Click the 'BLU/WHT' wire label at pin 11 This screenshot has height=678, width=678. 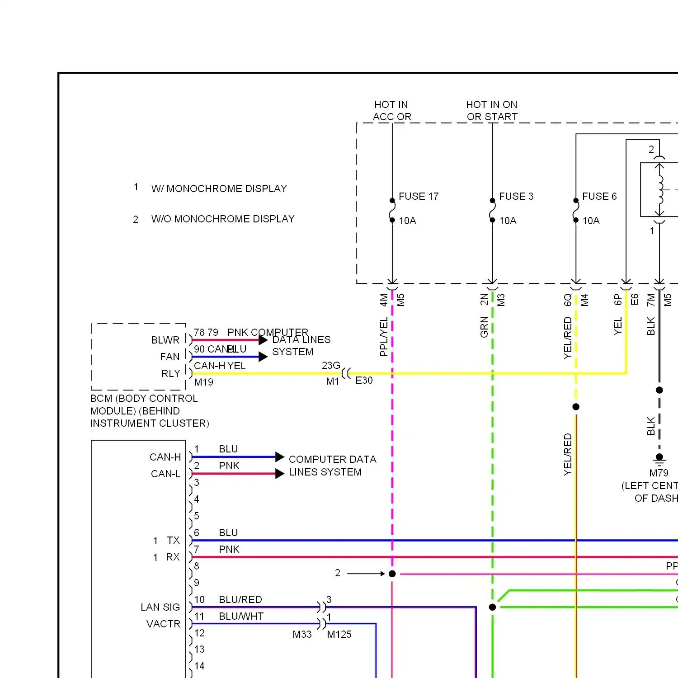pyautogui.click(x=241, y=616)
